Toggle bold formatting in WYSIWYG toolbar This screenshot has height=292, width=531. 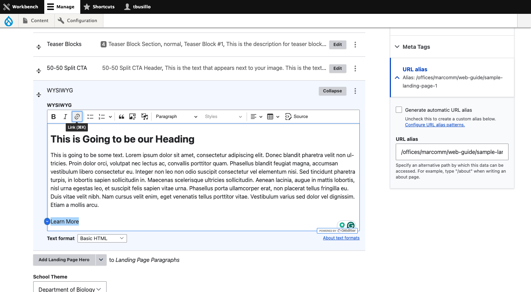(54, 117)
